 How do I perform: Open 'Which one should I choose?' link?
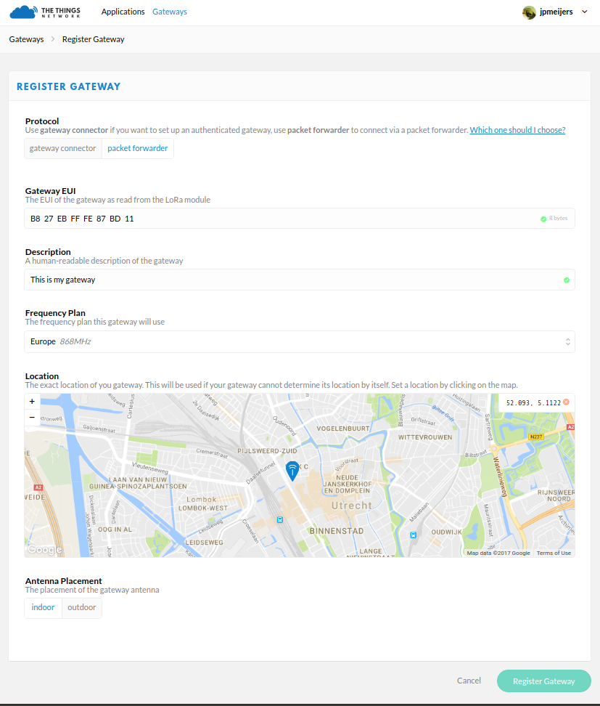point(517,130)
